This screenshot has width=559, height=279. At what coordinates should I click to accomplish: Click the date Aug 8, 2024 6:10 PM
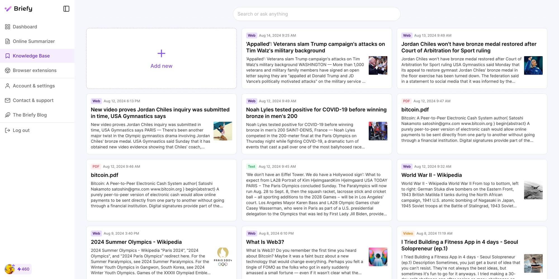[x=276, y=233]
